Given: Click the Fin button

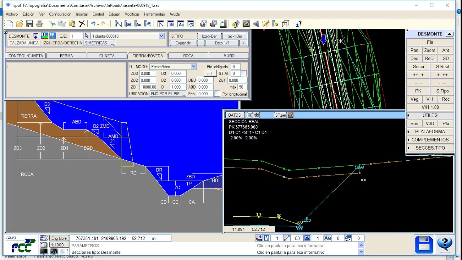Looking at the screenshot, I should pos(430,42).
